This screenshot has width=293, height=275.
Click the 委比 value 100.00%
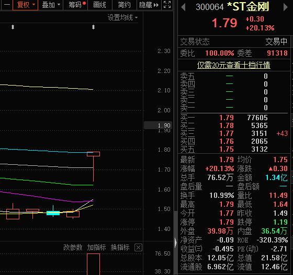click(x=220, y=53)
